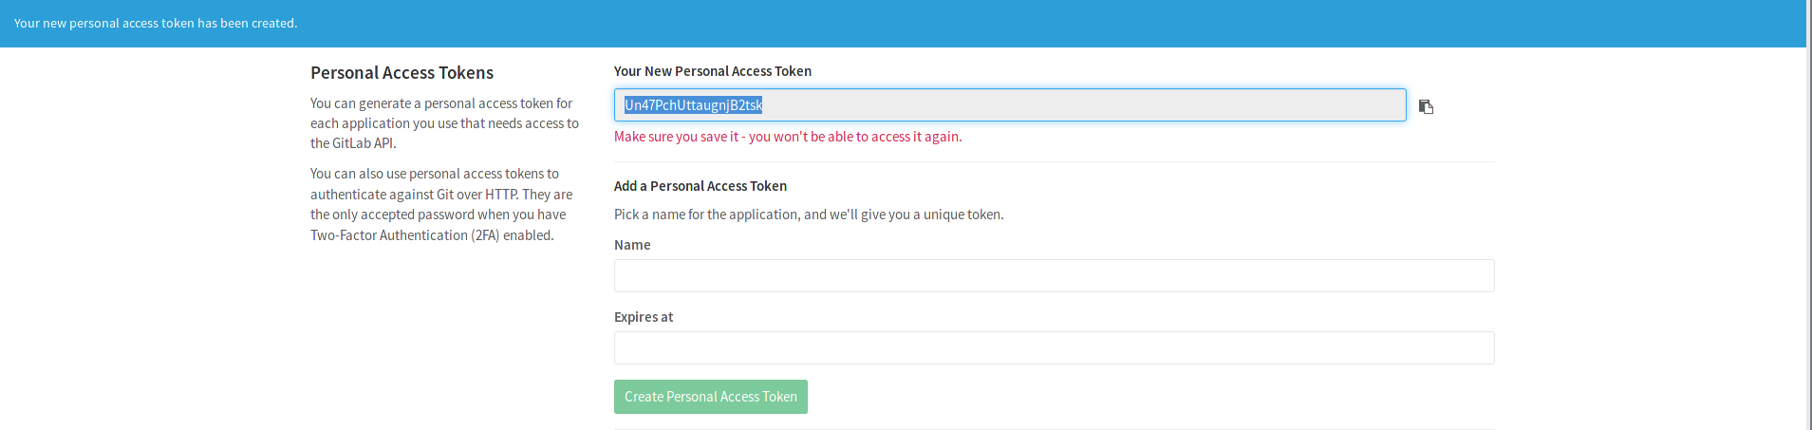Viewport: 1812px width, 430px height.
Task: Click the paragraph about generating access tokens
Action: pyautogui.click(x=444, y=123)
